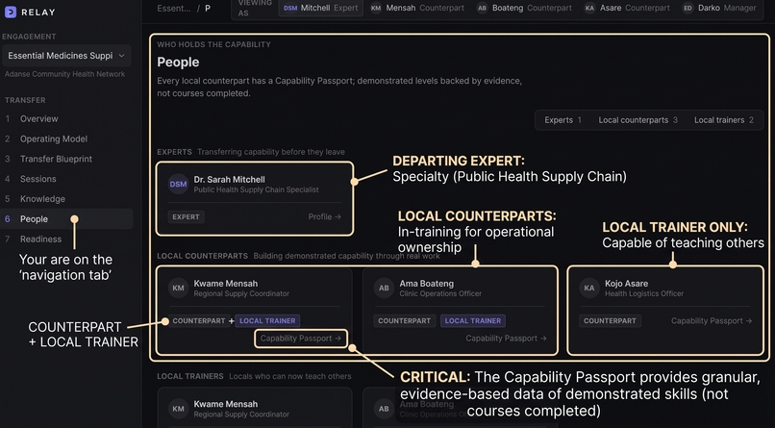Click Adanse Community Health Network text

64,74
